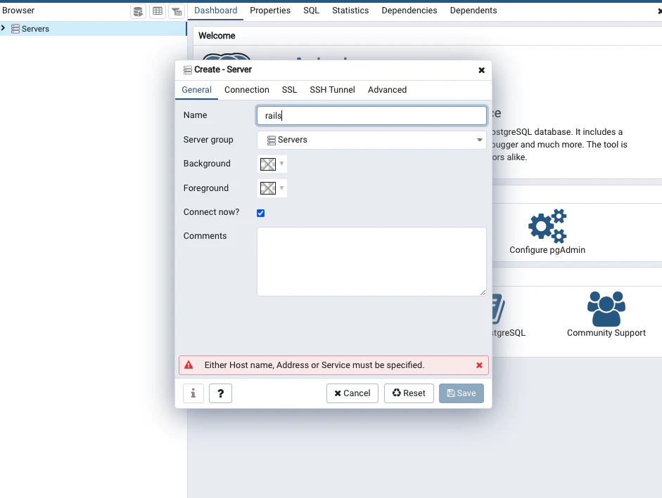Click the Cancel button
The image size is (662, 498).
[352, 393]
